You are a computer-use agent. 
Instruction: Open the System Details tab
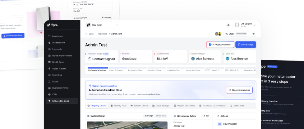click(x=139, y=106)
